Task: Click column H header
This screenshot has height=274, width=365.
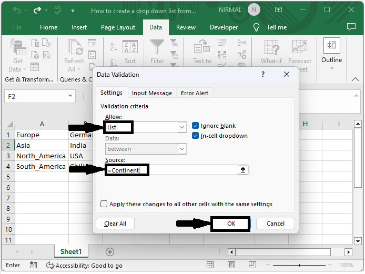Action: click(x=305, y=124)
